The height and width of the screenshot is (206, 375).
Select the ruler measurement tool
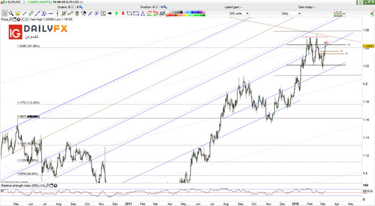coord(31,14)
